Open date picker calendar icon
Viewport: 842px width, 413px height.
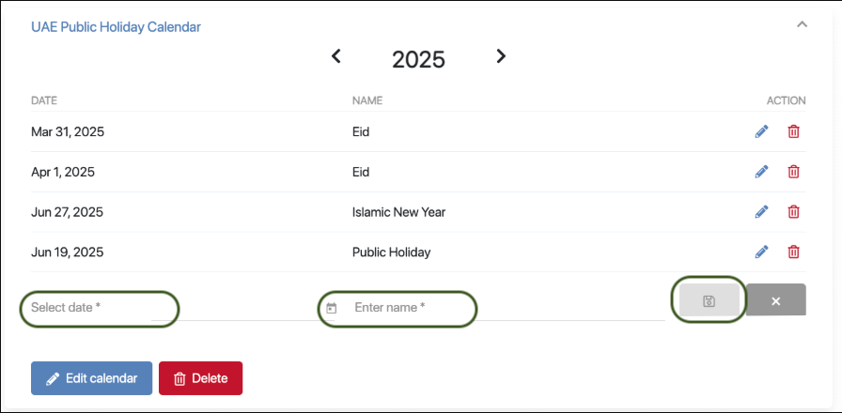tap(332, 308)
